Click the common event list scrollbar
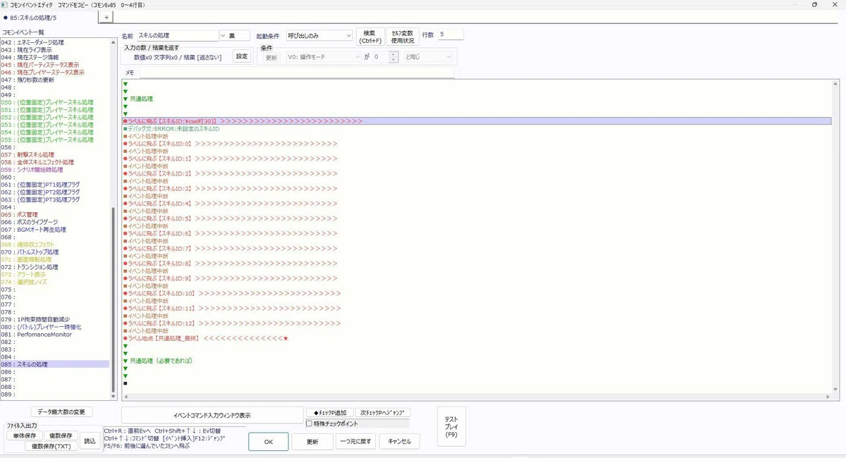 click(114, 299)
